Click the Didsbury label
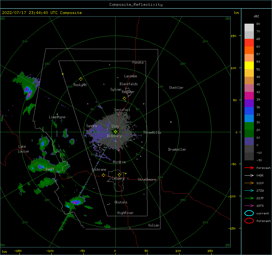Image resolution: width=272 pixels, height=255 pixels. pyautogui.click(x=114, y=136)
